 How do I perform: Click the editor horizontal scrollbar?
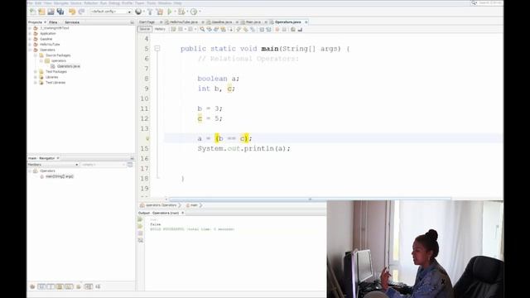310,199
